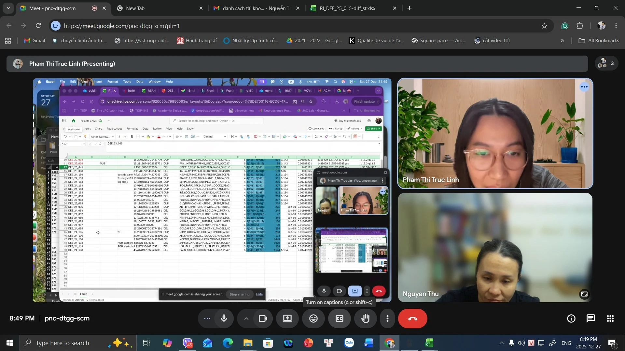Open Zalo from the Windows taskbar

(349, 343)
